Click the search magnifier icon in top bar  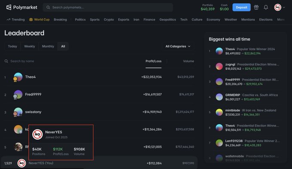[48, 7]
